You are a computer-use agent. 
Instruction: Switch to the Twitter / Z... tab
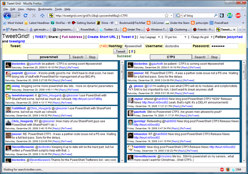(x=109, y=30)
